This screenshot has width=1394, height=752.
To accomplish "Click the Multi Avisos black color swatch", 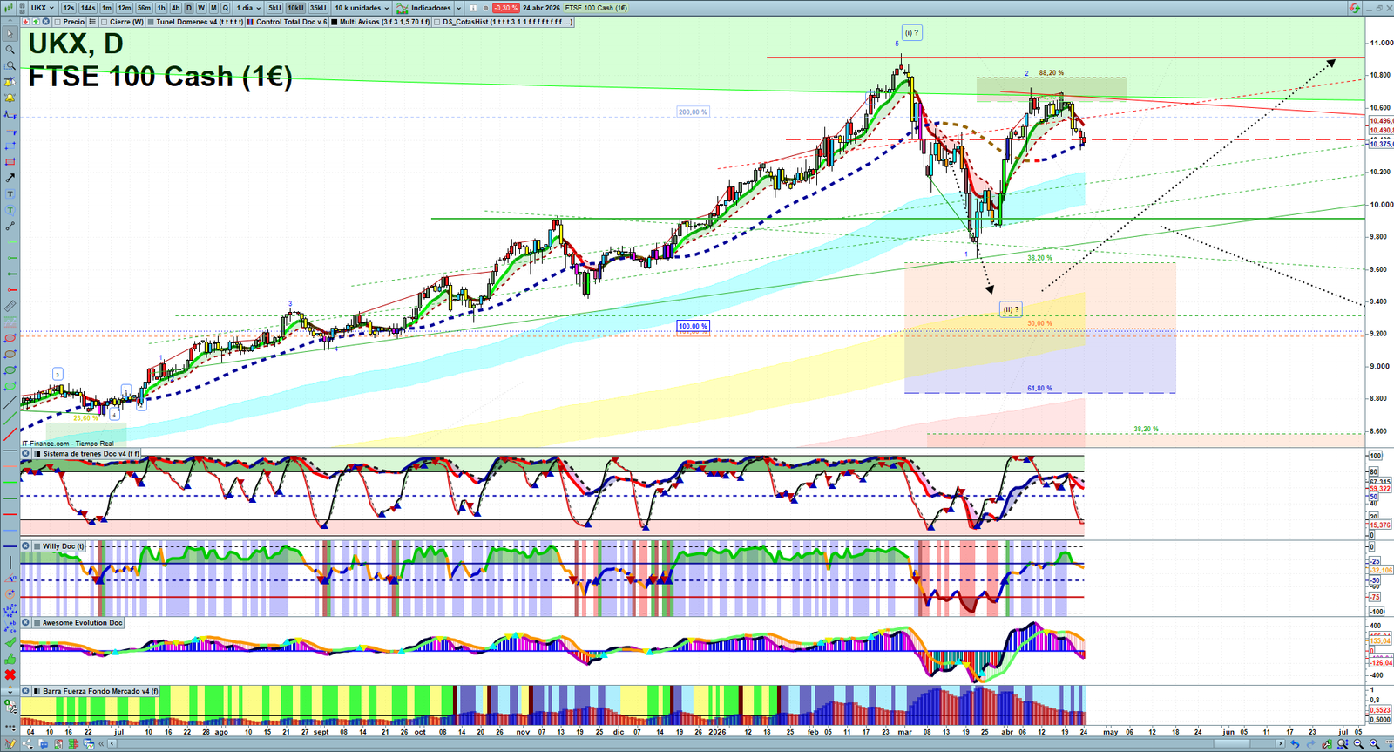I will pos(335,22).
